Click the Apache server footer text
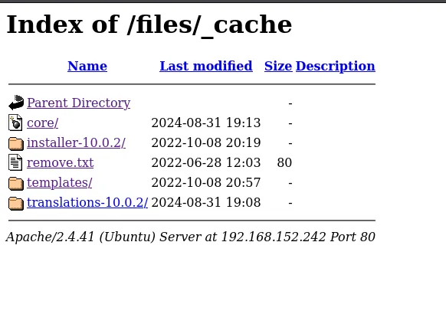446x327 pixels. 191,237
